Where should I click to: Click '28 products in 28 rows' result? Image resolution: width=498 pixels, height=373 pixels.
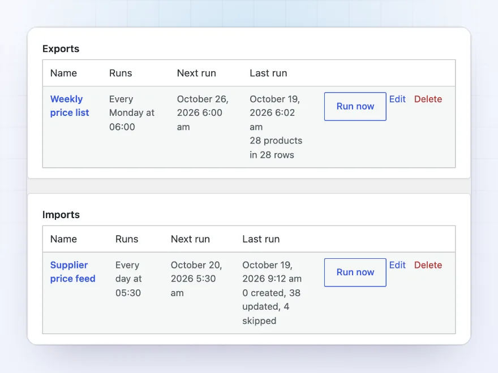coord(276,148)
